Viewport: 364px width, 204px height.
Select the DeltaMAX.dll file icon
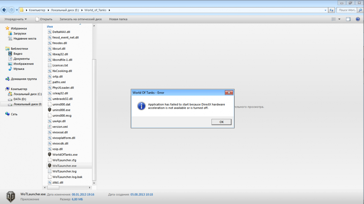click(x=50, y=32)
